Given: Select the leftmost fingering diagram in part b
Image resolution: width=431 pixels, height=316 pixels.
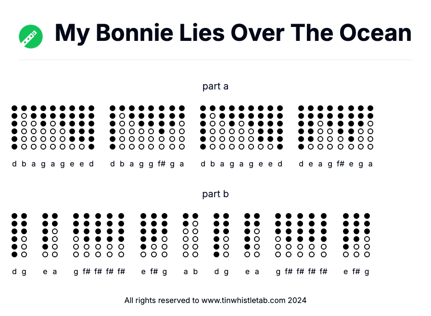Looking at the screenshot, I should click(x=14, y=235).
